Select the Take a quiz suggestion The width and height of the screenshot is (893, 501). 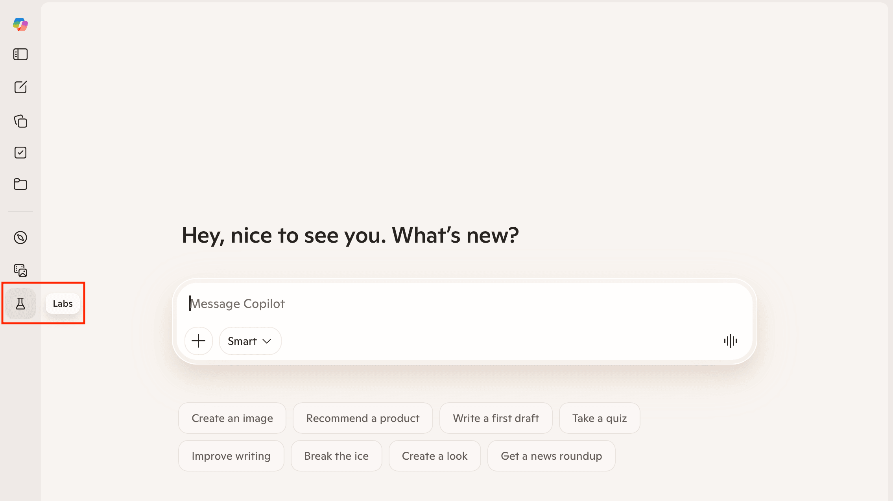[599, 418]
